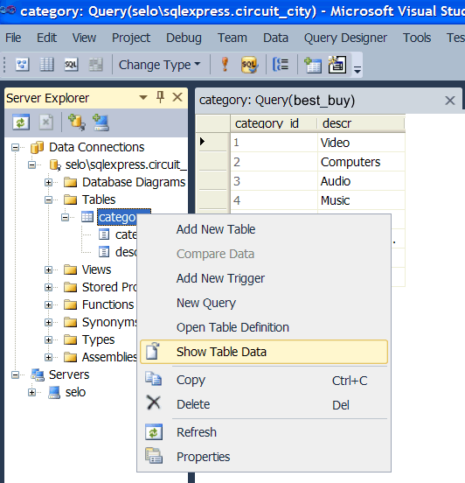The image size is (465, 483).
Task: Execute SQL with the exclamation icon
Action: [225, 65]
